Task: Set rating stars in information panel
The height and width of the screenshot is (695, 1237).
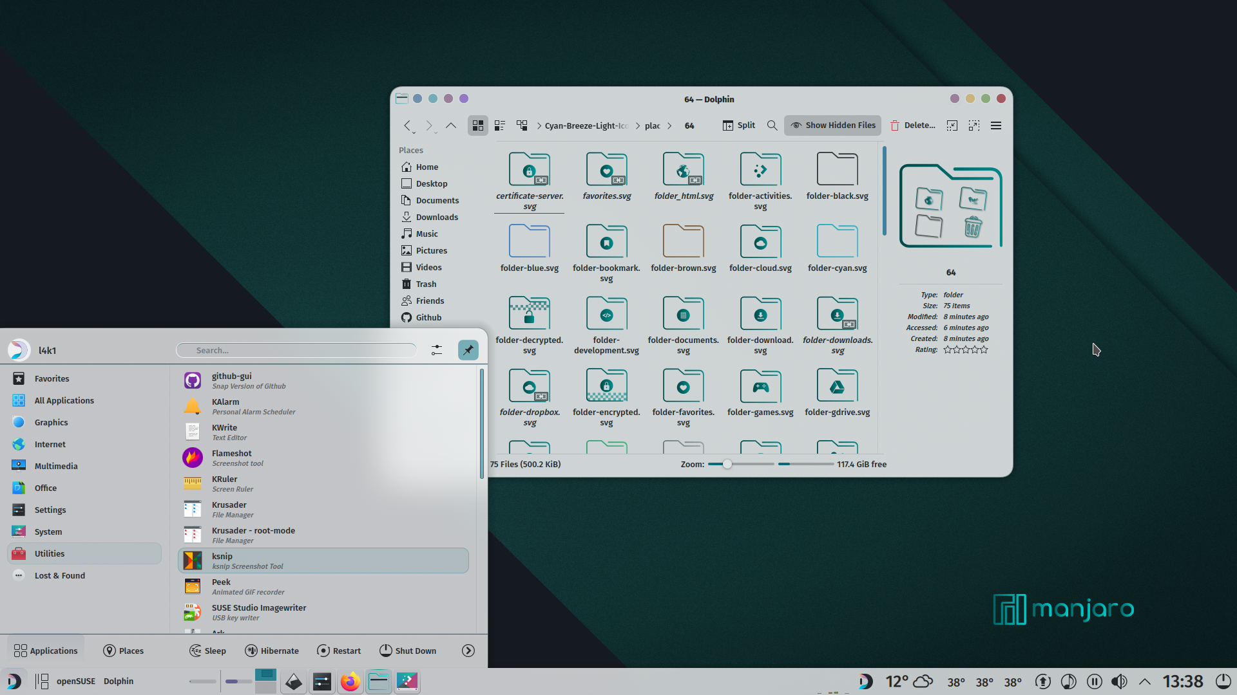Action: tap(965, 349)
